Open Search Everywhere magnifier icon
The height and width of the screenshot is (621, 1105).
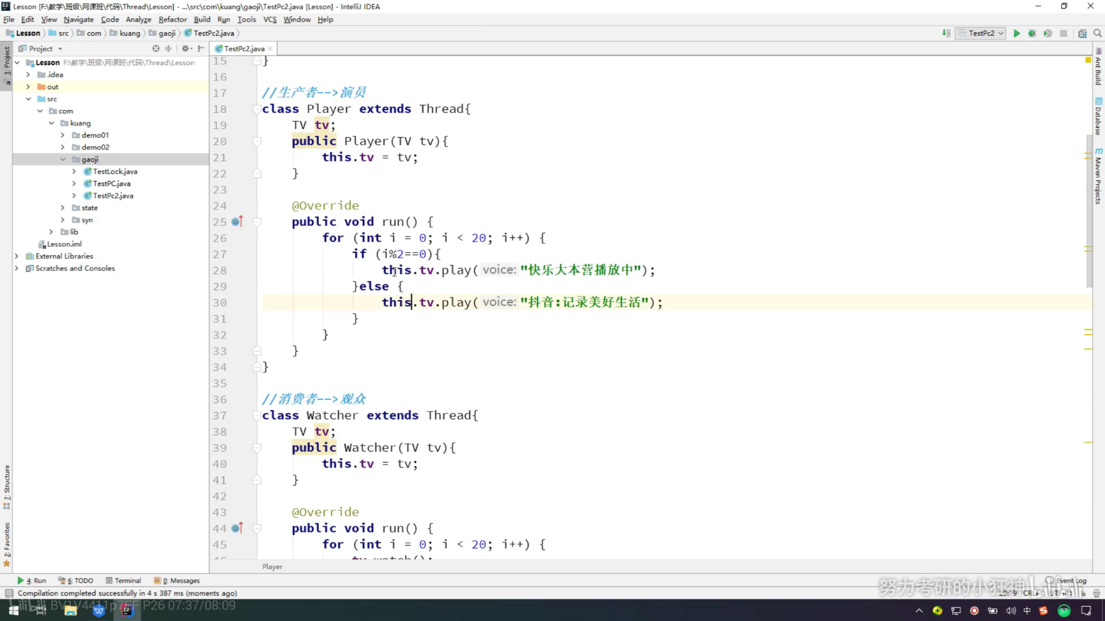point(1097,33)
